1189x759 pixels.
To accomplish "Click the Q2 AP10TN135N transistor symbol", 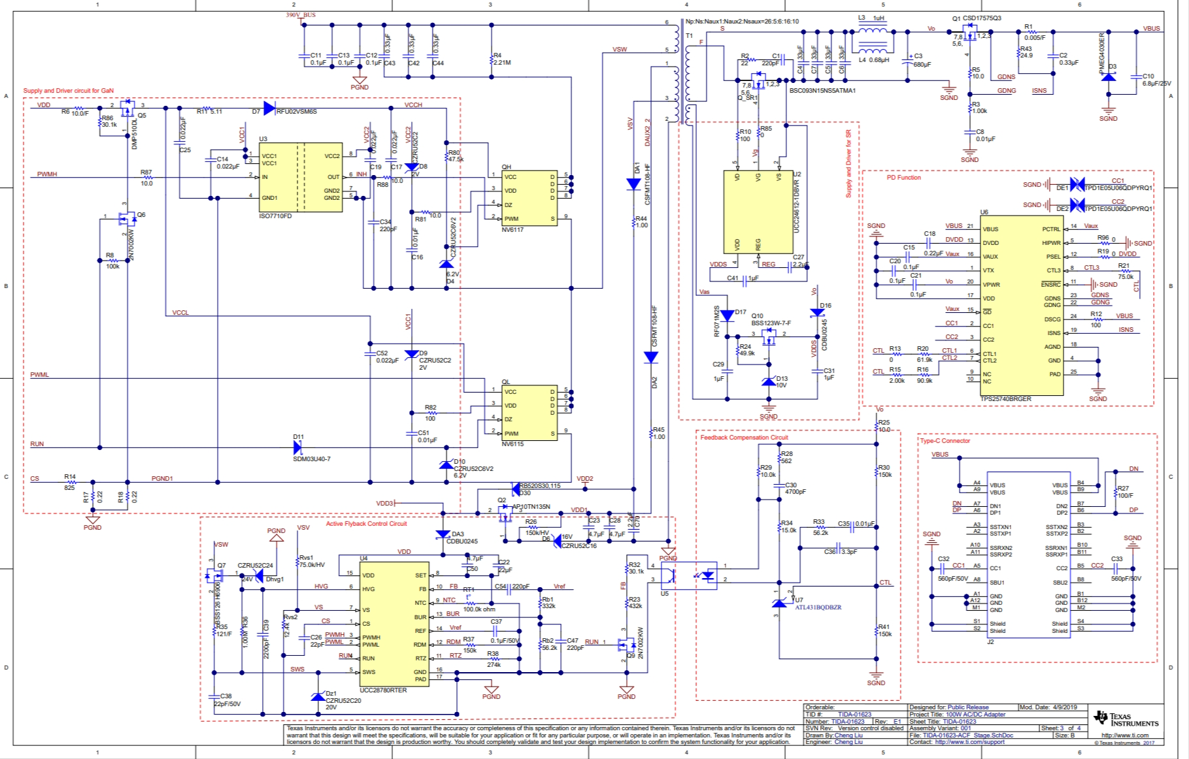I will click(505, 513).
